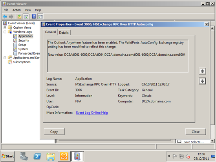Image resolution: width=216 pixels, height=162 pixels.
Task: Click the Back arrow in the toolbar
Action: point(5,16)
